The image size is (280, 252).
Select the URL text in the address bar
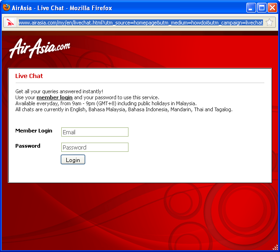tap(141, 23)
